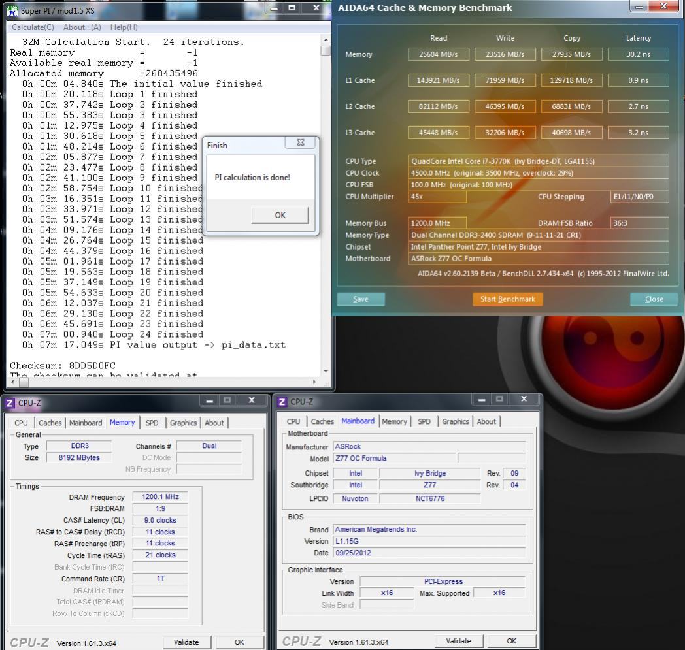Open the Calculate(C) menu in Super PI
This screenshot has width=685, height=650.
click(x=33, y=27)
